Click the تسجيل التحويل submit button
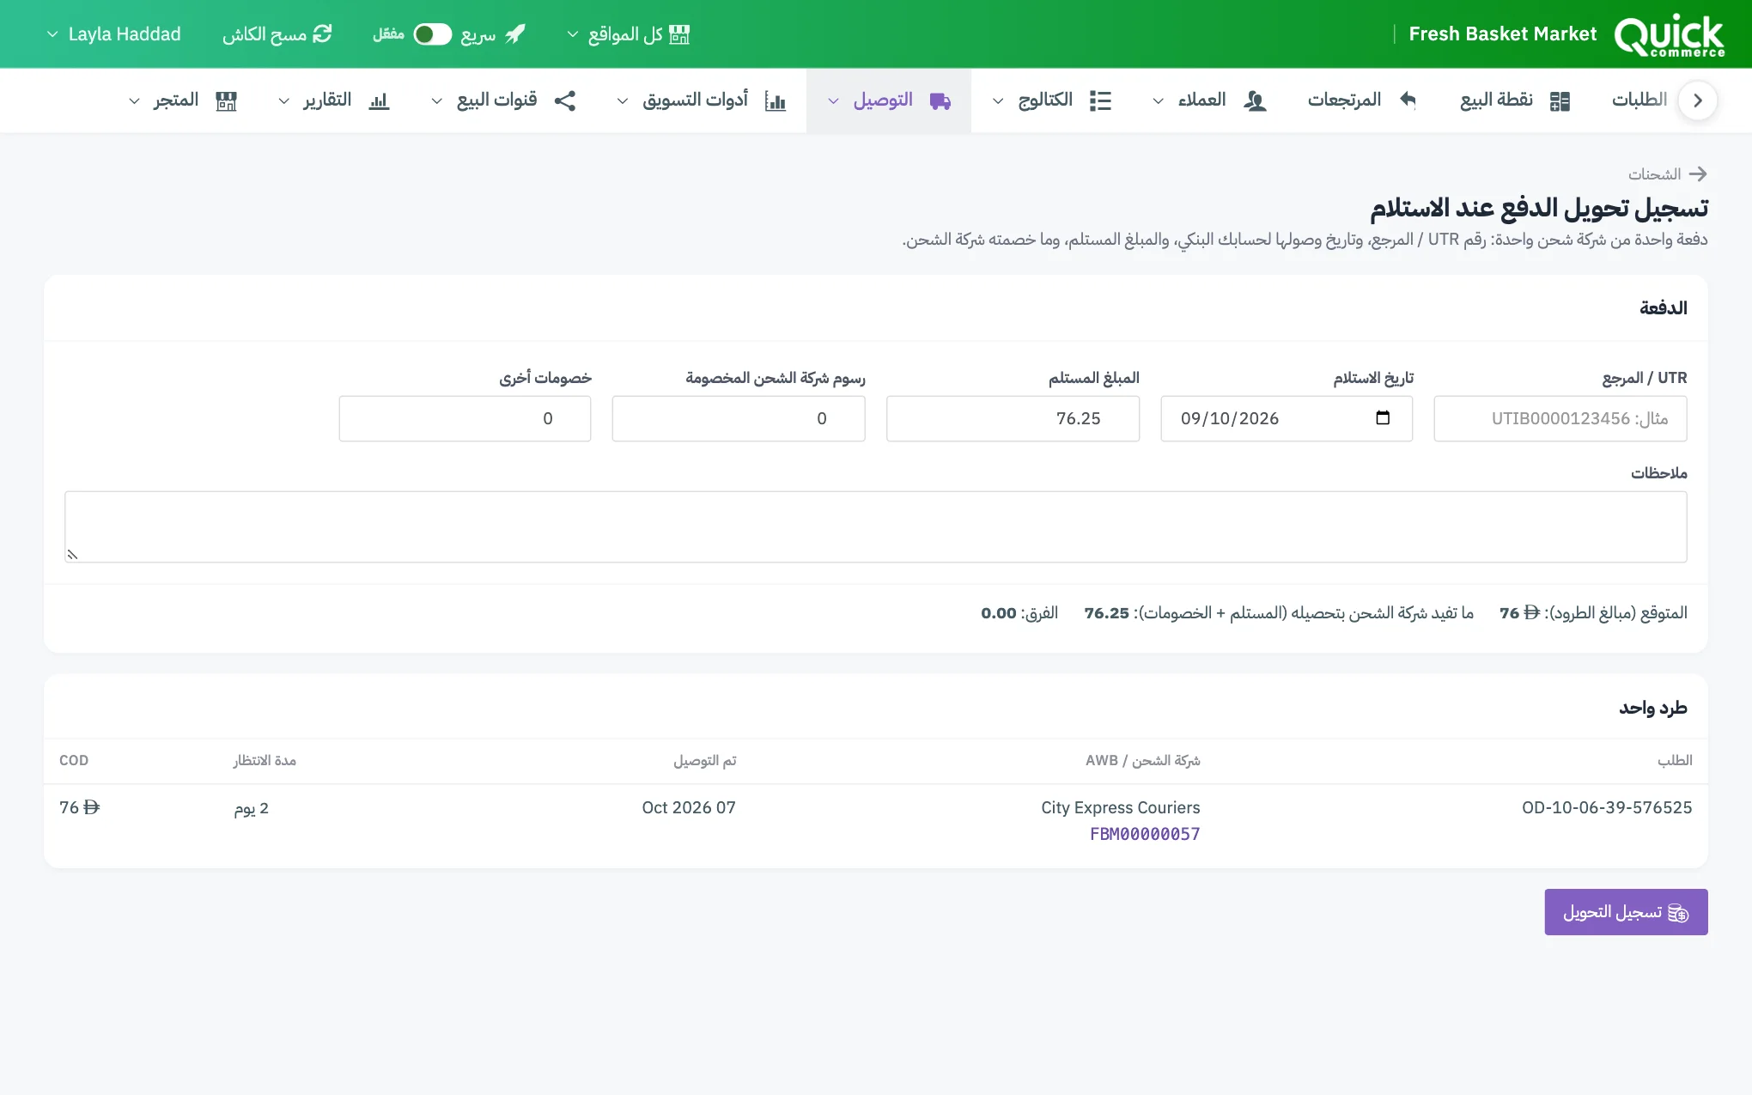This screenshot has width=1752, height=1095. 1626,912
